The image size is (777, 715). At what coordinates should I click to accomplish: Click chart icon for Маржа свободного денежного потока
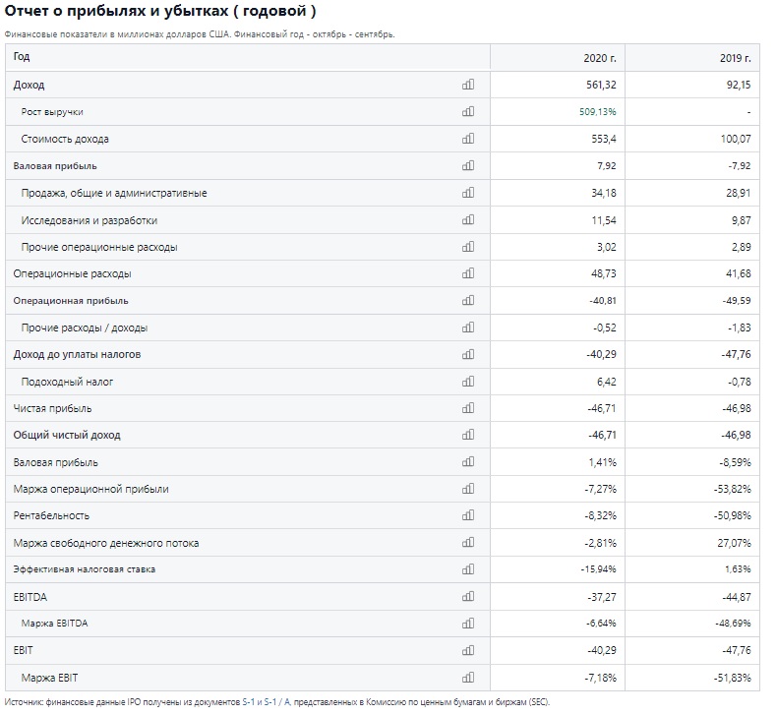(468, 542)
